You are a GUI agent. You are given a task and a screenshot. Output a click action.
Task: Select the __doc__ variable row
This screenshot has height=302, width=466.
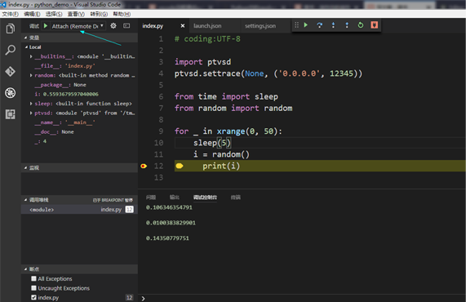[x=79, y=131]
